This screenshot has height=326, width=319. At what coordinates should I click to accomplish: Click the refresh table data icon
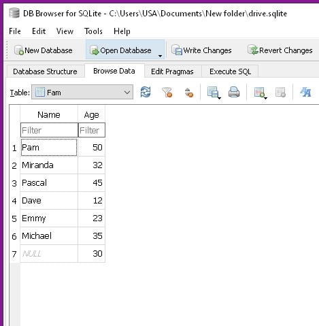coord(146,93)
